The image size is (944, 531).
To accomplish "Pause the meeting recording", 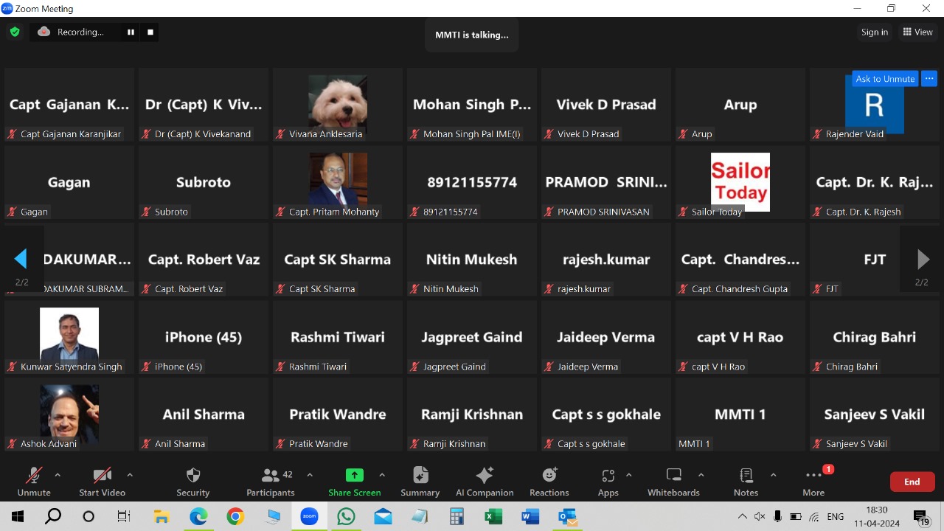I will pos(131,32).
